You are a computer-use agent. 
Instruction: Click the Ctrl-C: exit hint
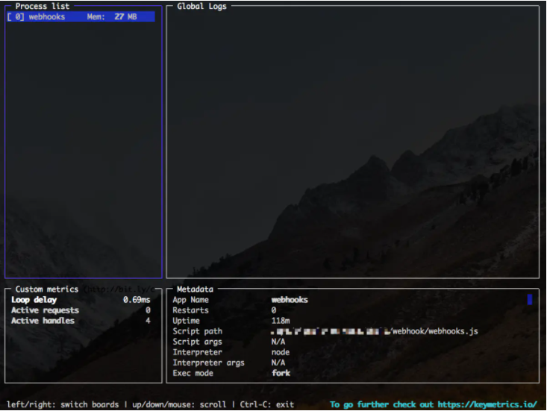[267, 404]
